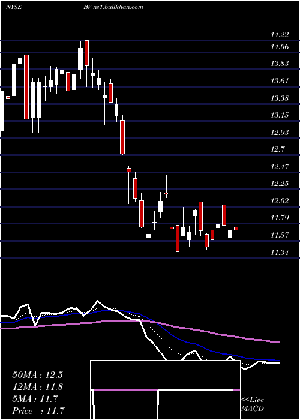The height and width of the screenshot is (420, 300).
Task: Click the 12MA : 11.8 readout
Action: pos(37,387)
